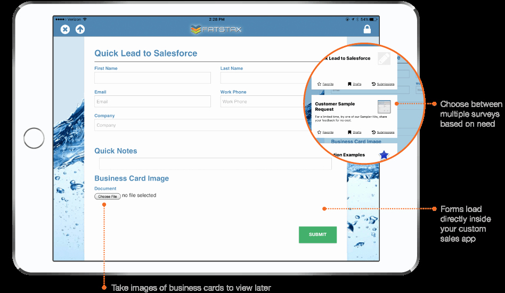Screen dimensions: 505x293
Task: Close the form with the X icon
Action: pyautogui.click(x=65, y=30)
